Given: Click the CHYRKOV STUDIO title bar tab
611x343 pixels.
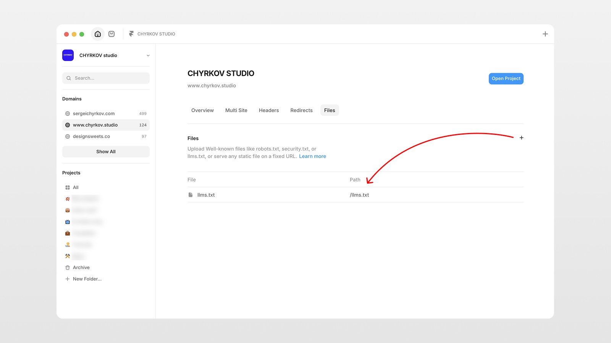Looking at the screenshot, I should tap(152, 34).
